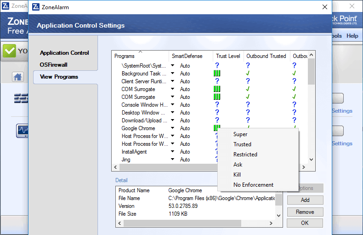The image size is (363, 235).
Task: Click Client Server Runtime Trust Level question mark
Action: [x=217, y=81]
